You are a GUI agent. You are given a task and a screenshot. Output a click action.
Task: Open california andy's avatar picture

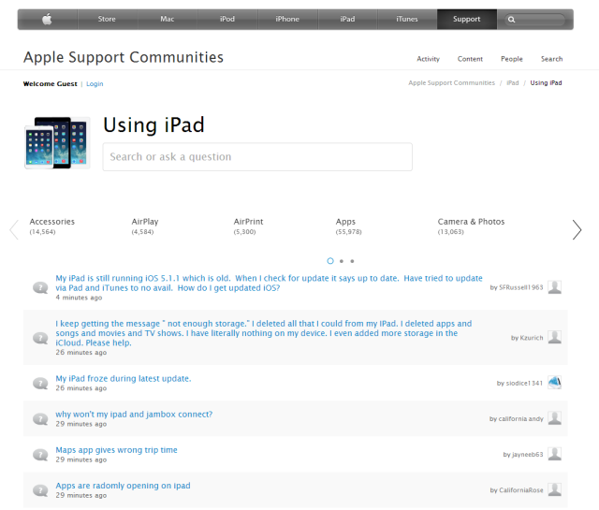pyautogui.click(x=555, y=418)
